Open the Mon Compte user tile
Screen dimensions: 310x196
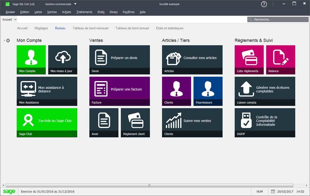31,60
